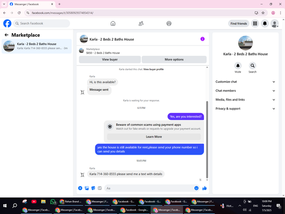Choose a sticker from the composer

click(93, 188)
